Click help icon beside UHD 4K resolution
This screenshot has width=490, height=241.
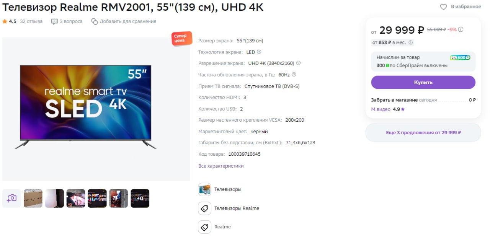(x=299, y=63)
